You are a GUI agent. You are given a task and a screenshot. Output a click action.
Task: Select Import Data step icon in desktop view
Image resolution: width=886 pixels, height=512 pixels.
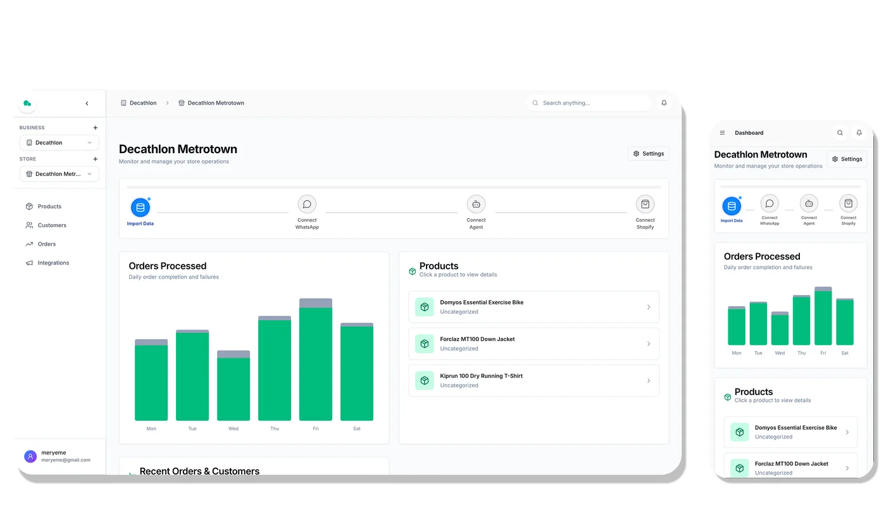click(x=140, y=208)
